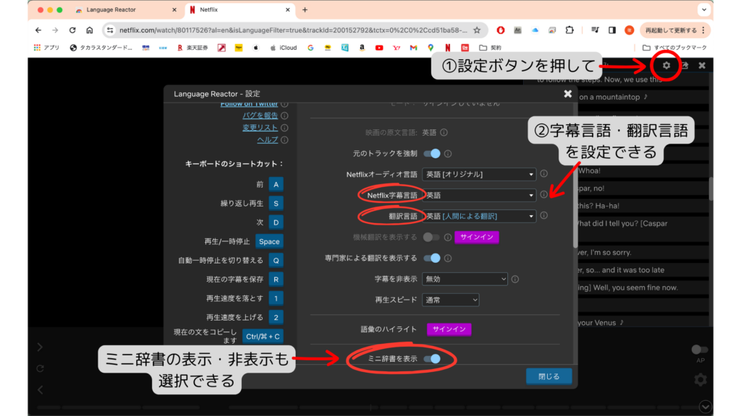The height and width of the screenshot is (416, 741).
Task: Click browser back arrow
Action: coord(38,30)
